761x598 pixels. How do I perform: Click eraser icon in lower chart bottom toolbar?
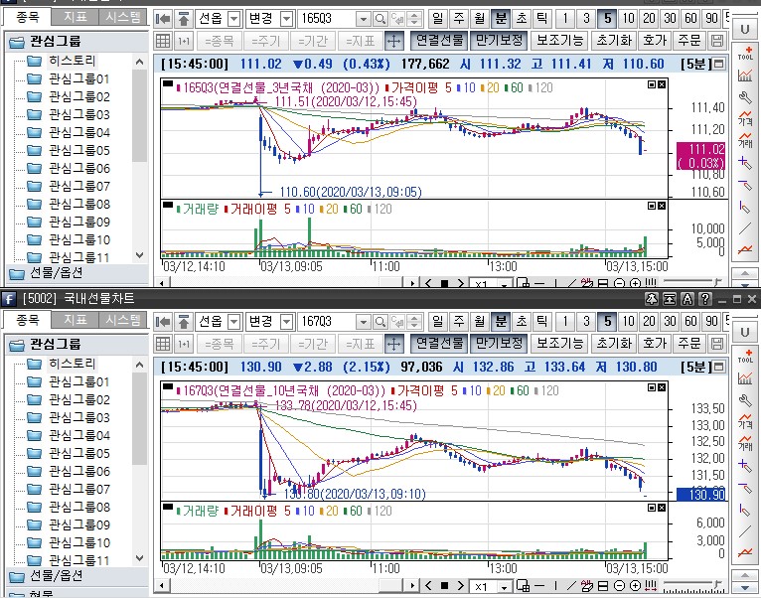[587, 586]
